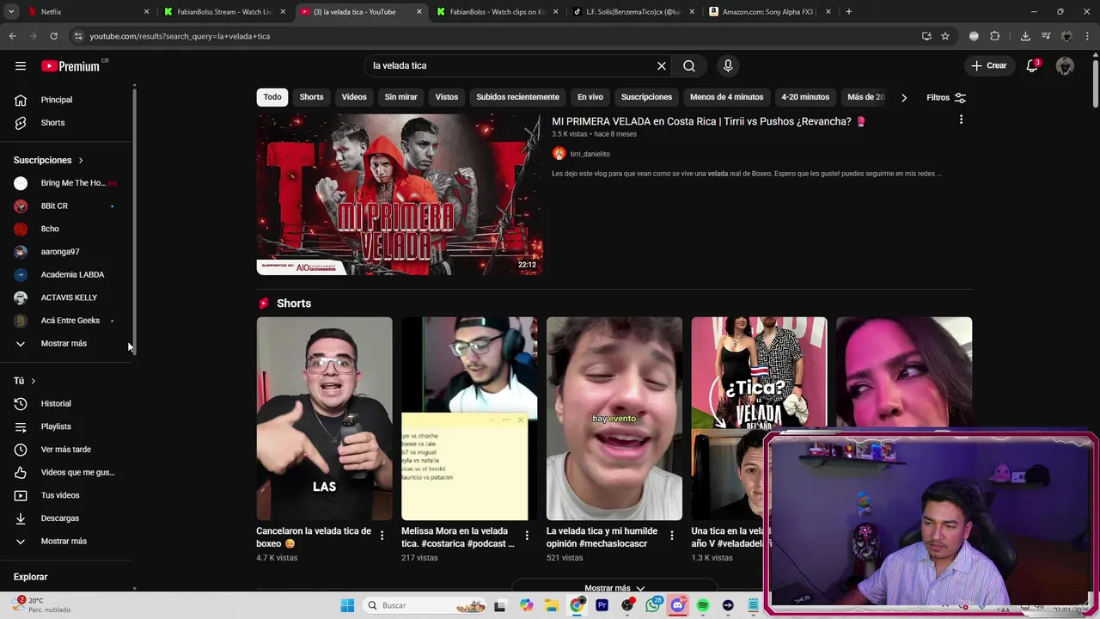The image size is (1100, 619).
Task: Open Academia LABDA subscription channel
Action: (x=72, y=274)
